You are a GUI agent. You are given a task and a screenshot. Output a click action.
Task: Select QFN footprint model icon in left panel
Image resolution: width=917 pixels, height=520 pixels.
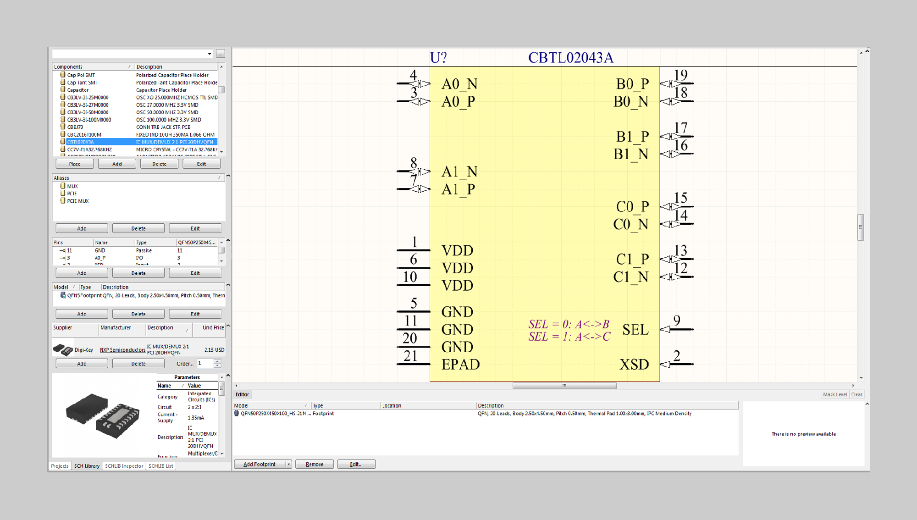[x=63, y=295]
